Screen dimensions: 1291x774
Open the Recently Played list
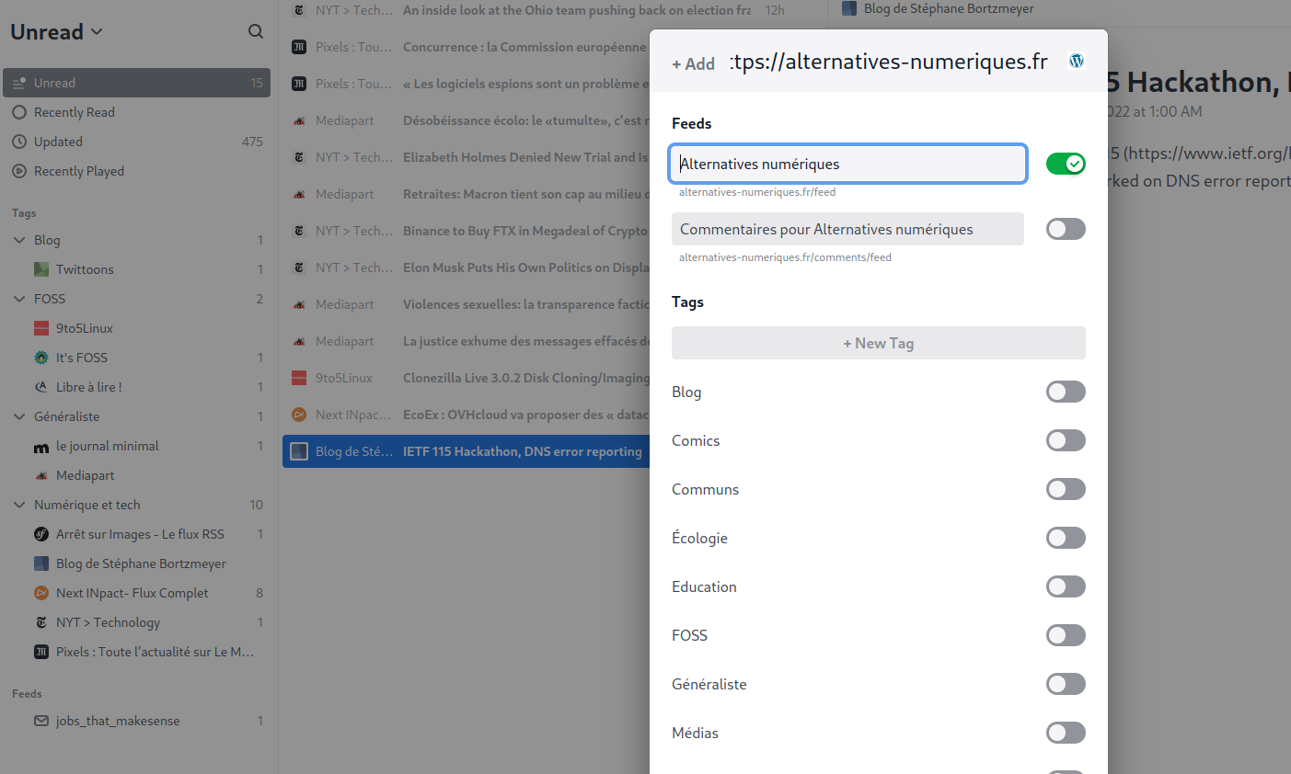[x=136, y=171]
